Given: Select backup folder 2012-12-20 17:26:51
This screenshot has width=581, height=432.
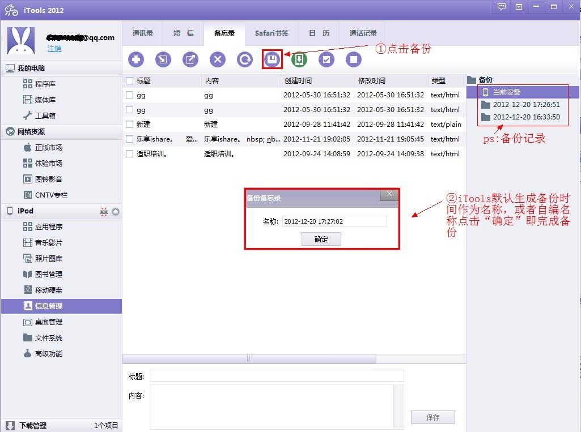Looking at the screenshot, I should pyautogui.click(x=526, y=105).
